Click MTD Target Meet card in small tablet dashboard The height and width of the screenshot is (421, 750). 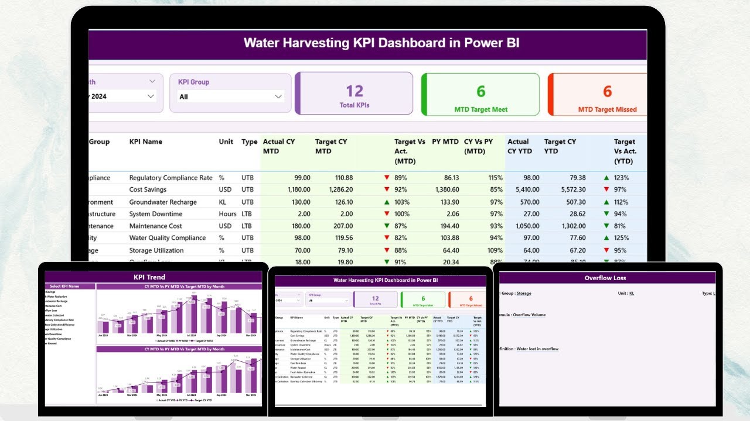(422, 299)
